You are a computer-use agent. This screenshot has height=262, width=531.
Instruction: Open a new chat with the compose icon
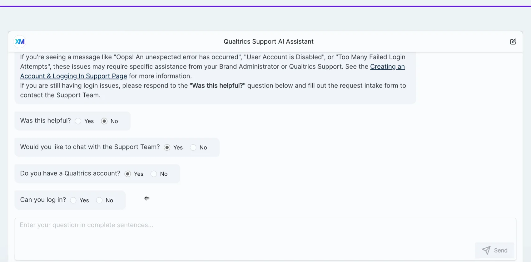513,41
